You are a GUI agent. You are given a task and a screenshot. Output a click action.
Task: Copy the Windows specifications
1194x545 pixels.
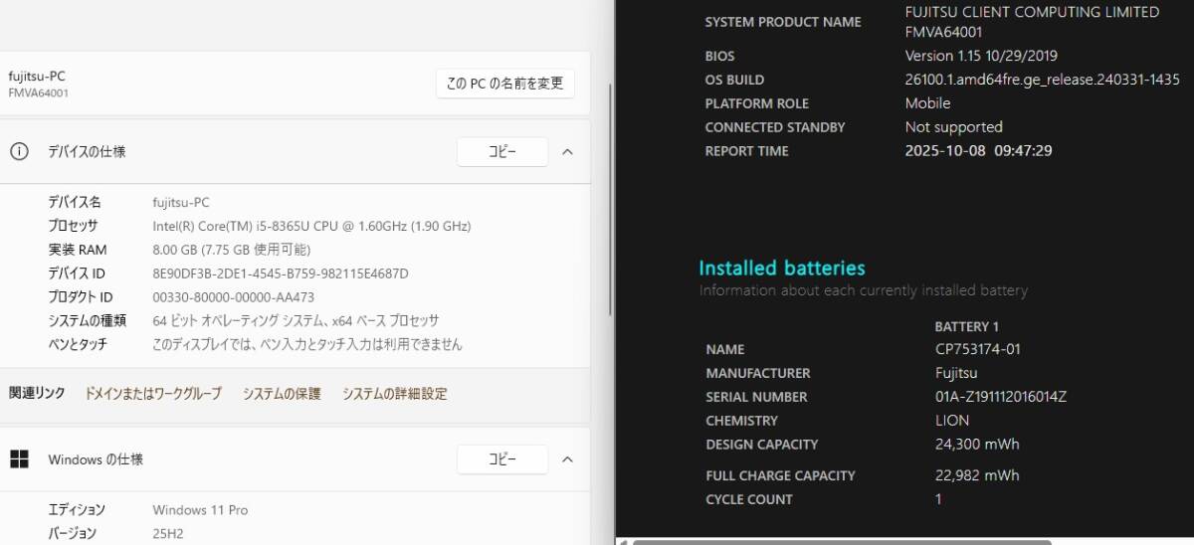502,459
